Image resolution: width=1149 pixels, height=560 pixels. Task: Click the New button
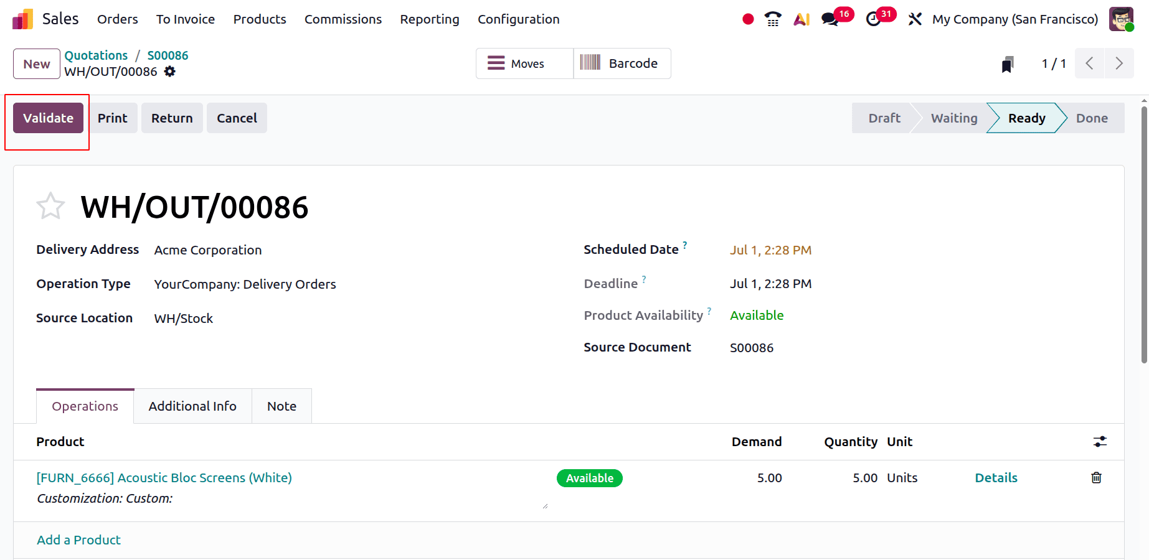coord(37,64)
